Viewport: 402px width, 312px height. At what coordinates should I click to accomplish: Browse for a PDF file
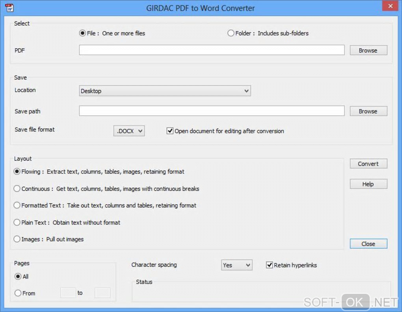368,50
